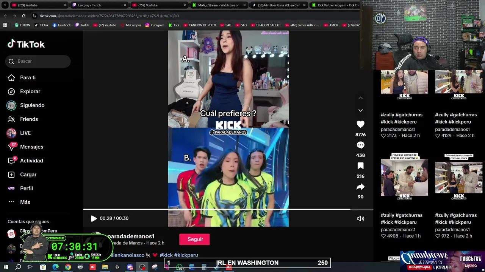Open the comments bubble icon
The width and height of the screenshot is (485, 272).
tap(360, 145)
